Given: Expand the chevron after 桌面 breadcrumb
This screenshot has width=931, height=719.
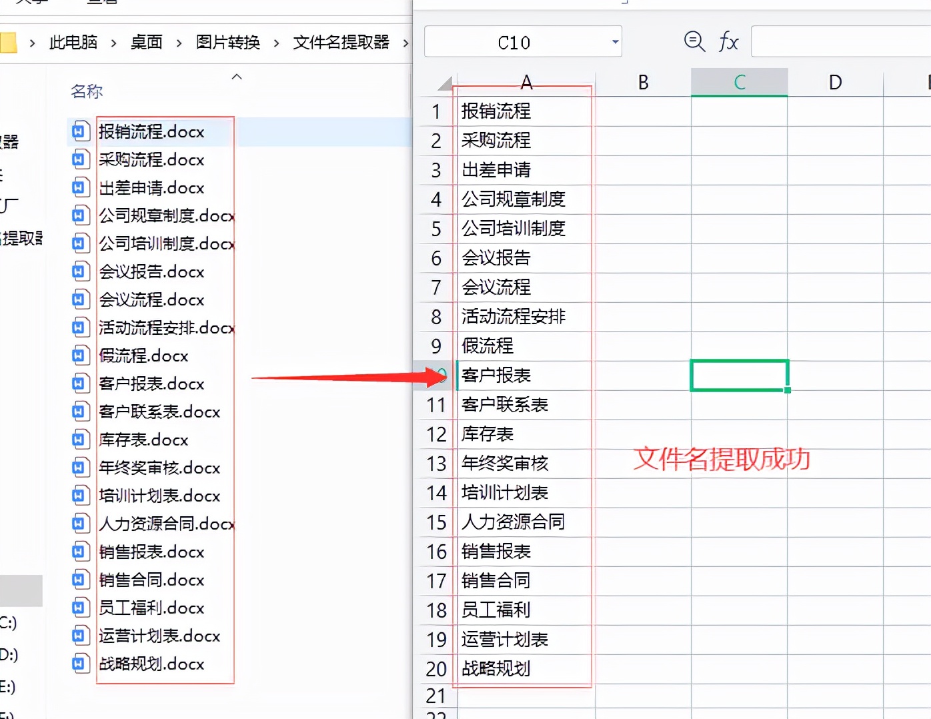Looking at the screenshot, I should tap(179, 43).
